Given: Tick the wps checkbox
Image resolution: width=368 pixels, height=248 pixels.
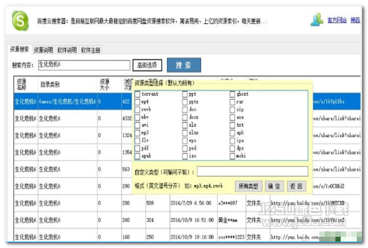Looking at the screenshot, I should pos(185,141).
